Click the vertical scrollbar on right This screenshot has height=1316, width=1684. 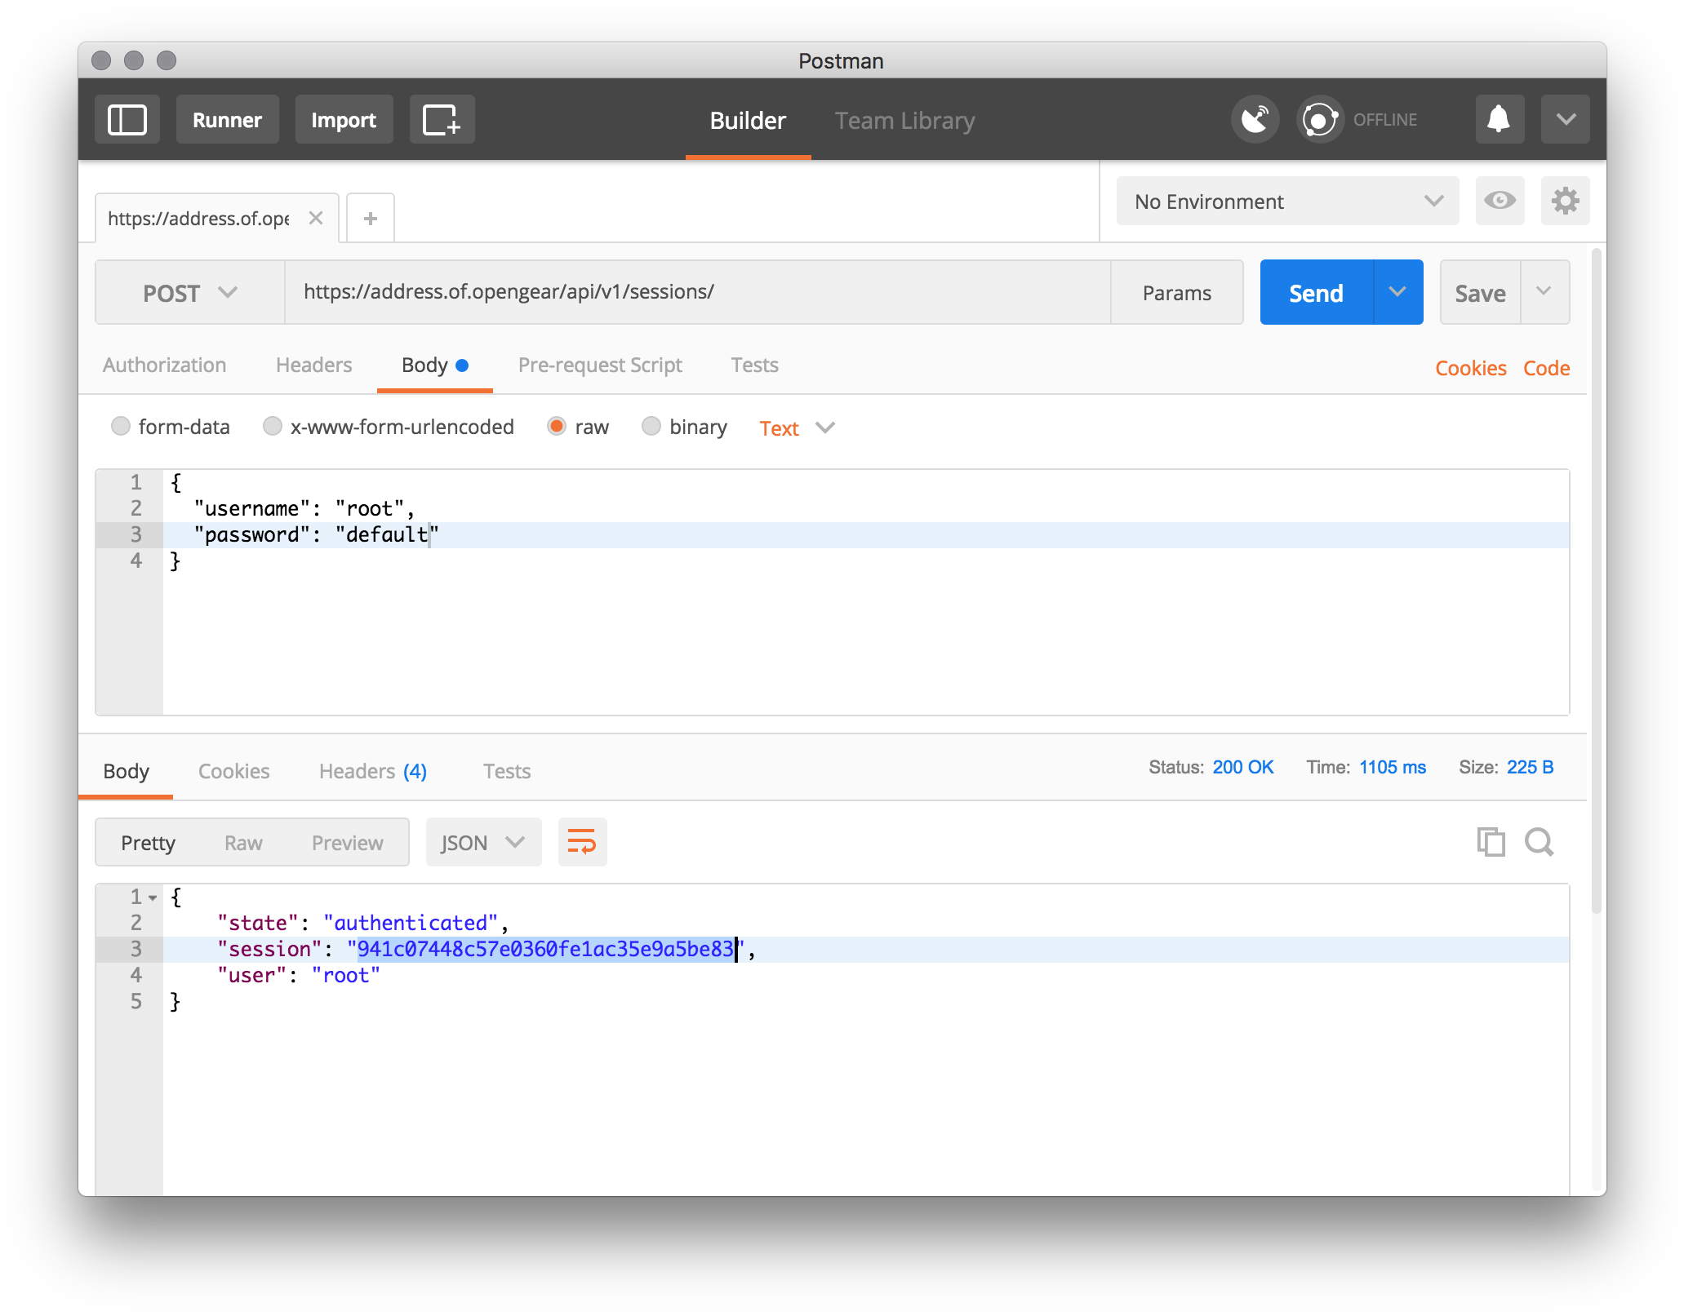coord(1597,579)
